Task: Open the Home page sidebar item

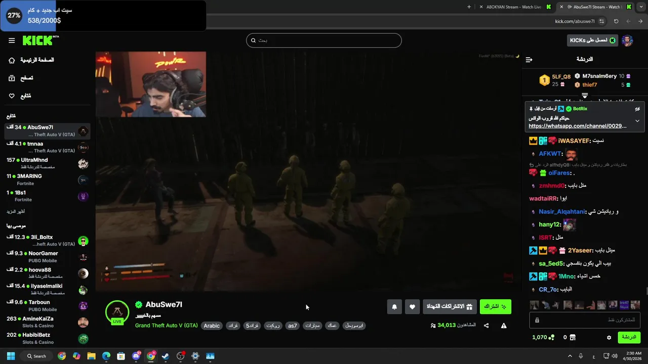Action: click(31, 60)
